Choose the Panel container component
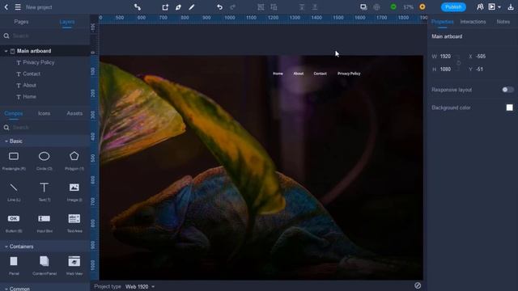518x291 pixels. (14, 265)
